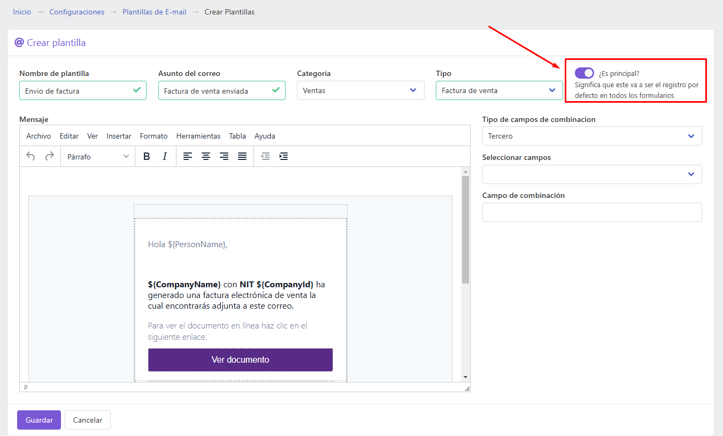Decrease indent of the paragraph
The width and height of the screenshot is (723, 436).
(x=265, y=156)
